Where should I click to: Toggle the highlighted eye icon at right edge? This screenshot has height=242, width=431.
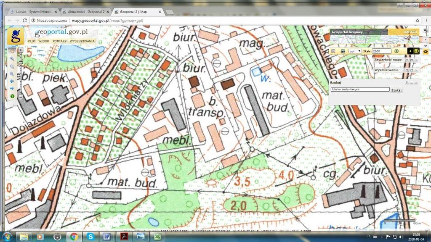click(426, 52)
